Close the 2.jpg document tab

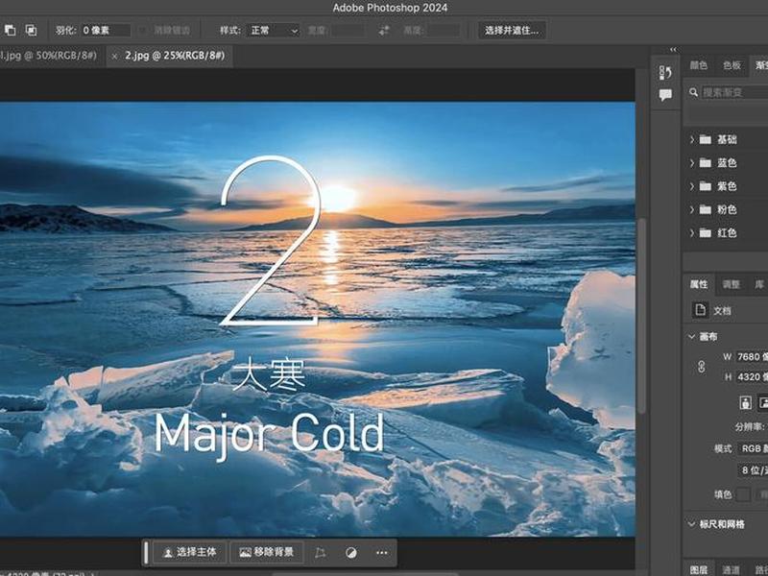tap(114, 57)
